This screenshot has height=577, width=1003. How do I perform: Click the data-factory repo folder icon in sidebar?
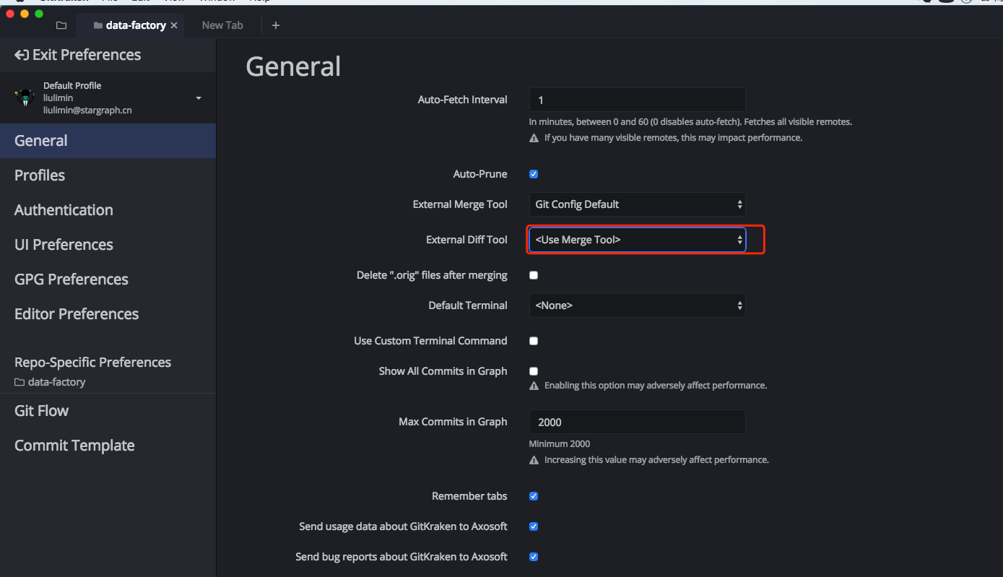point(19,382)
